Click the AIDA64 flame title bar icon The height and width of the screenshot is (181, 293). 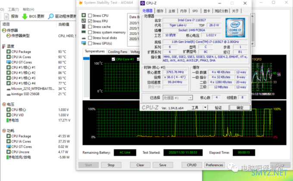[x=81, y=3]
